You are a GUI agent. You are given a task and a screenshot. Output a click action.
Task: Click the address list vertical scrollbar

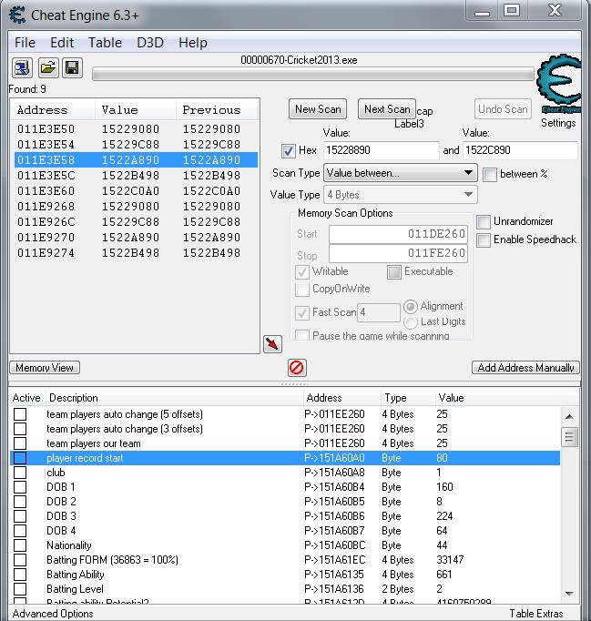coord(569,510)
